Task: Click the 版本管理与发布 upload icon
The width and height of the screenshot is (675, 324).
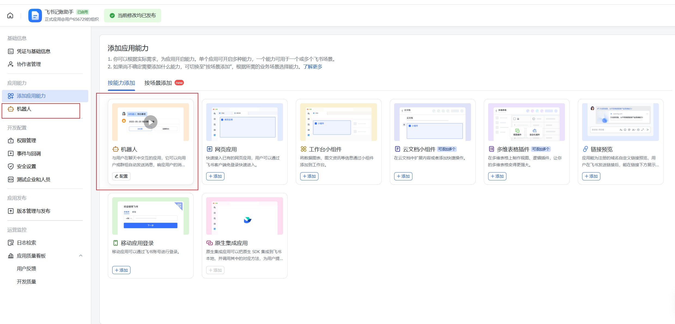Action: click(11, 211)
